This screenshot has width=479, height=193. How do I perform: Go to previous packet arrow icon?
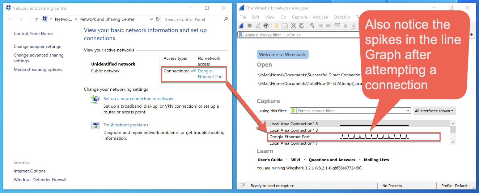point(320,26)
